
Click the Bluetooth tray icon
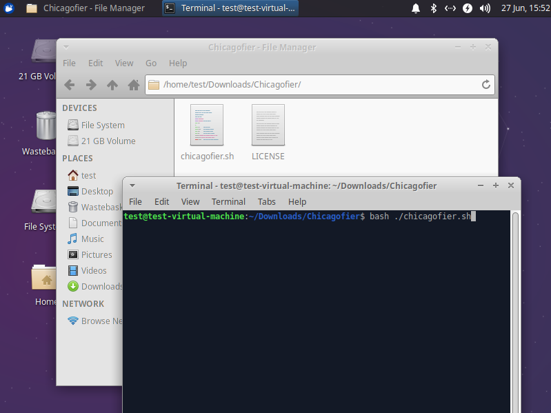pos(433,8)
